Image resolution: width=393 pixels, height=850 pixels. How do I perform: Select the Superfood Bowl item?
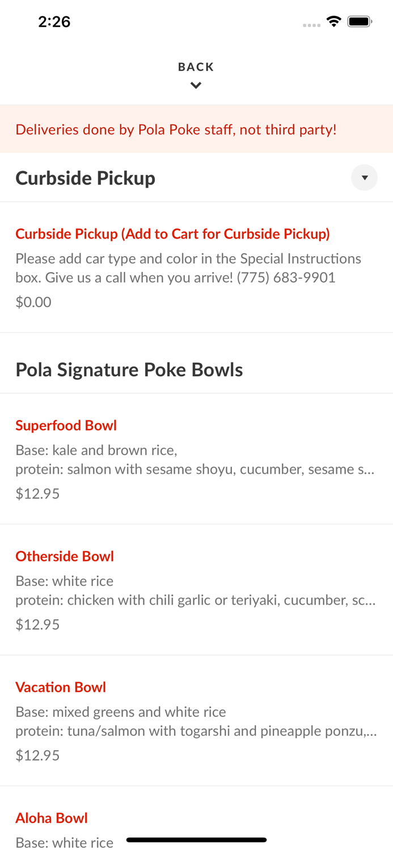(x=66, y=425)
